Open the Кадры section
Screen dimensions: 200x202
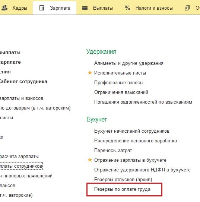[20, 8]
